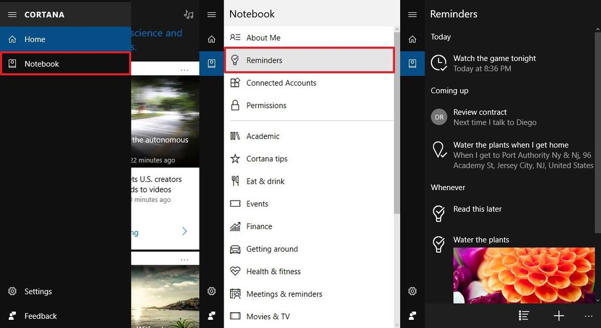601x328 pixels.
Task: Select Home in the Cortana menu
Action: (x=65, y=39)
